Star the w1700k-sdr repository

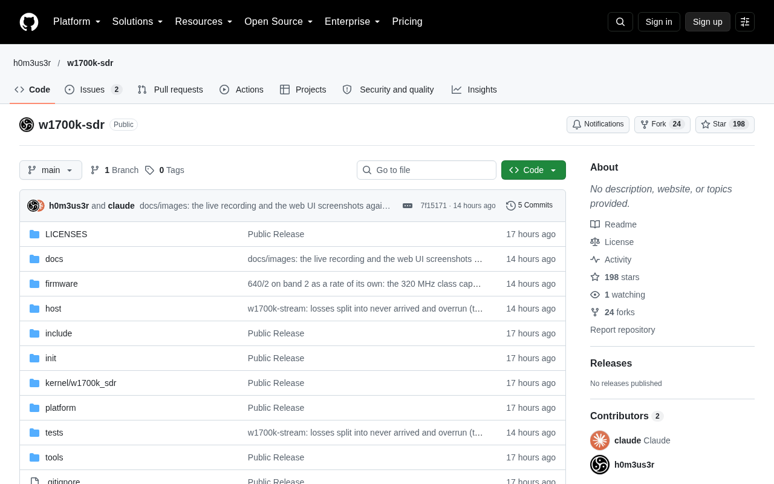coord(725,125)
